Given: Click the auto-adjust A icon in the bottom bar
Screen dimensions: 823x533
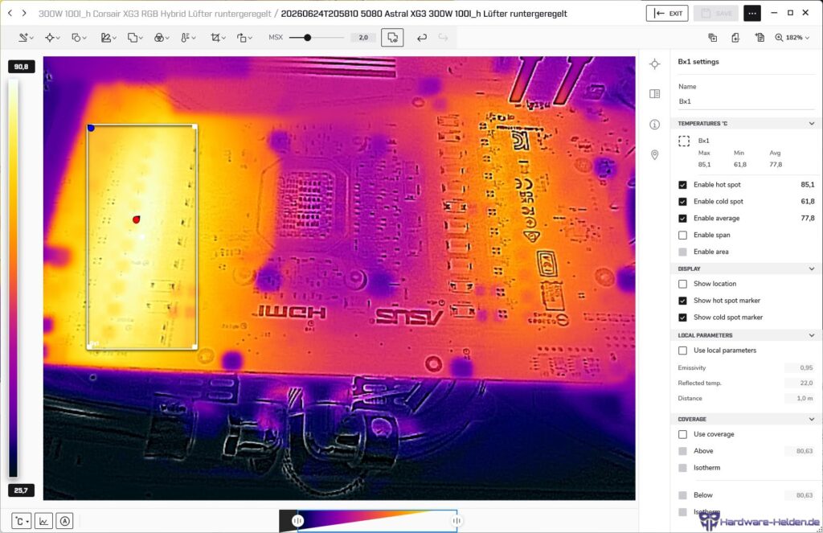Looking at the screenshot, I should (64, 521).
